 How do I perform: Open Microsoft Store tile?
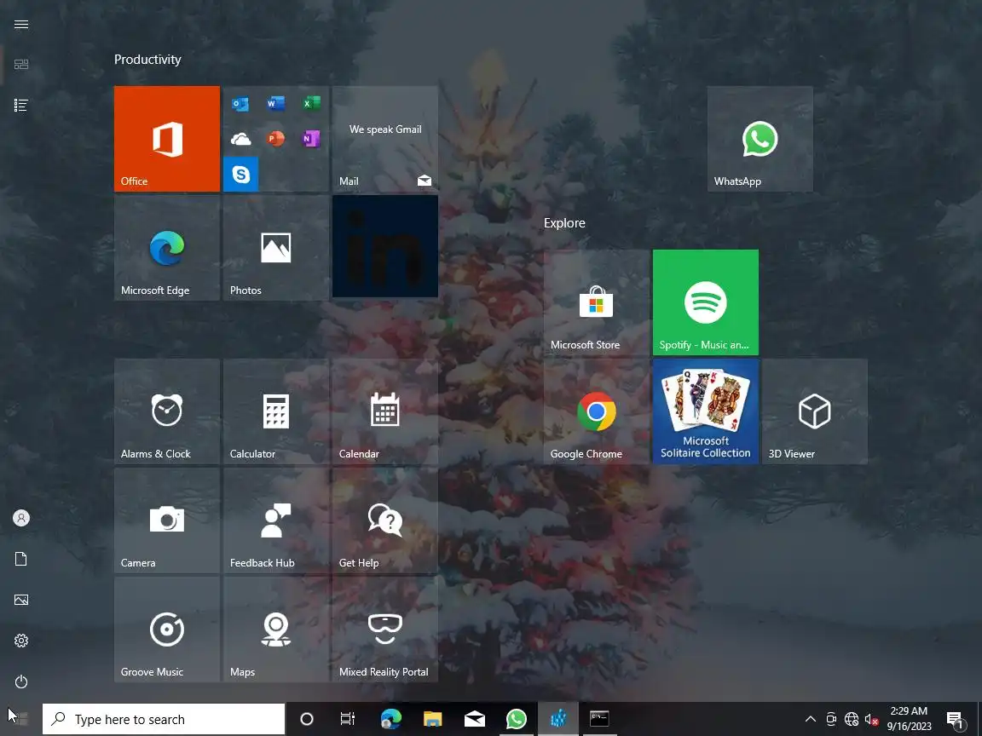click(596, 302)
